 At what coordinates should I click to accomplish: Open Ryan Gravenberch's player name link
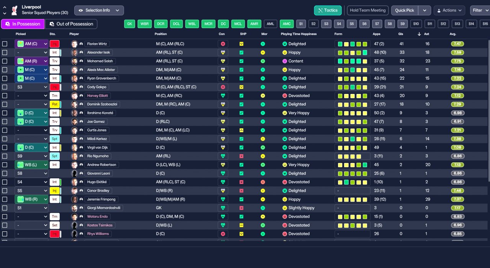pyautogui.click(x=101, y=78)
